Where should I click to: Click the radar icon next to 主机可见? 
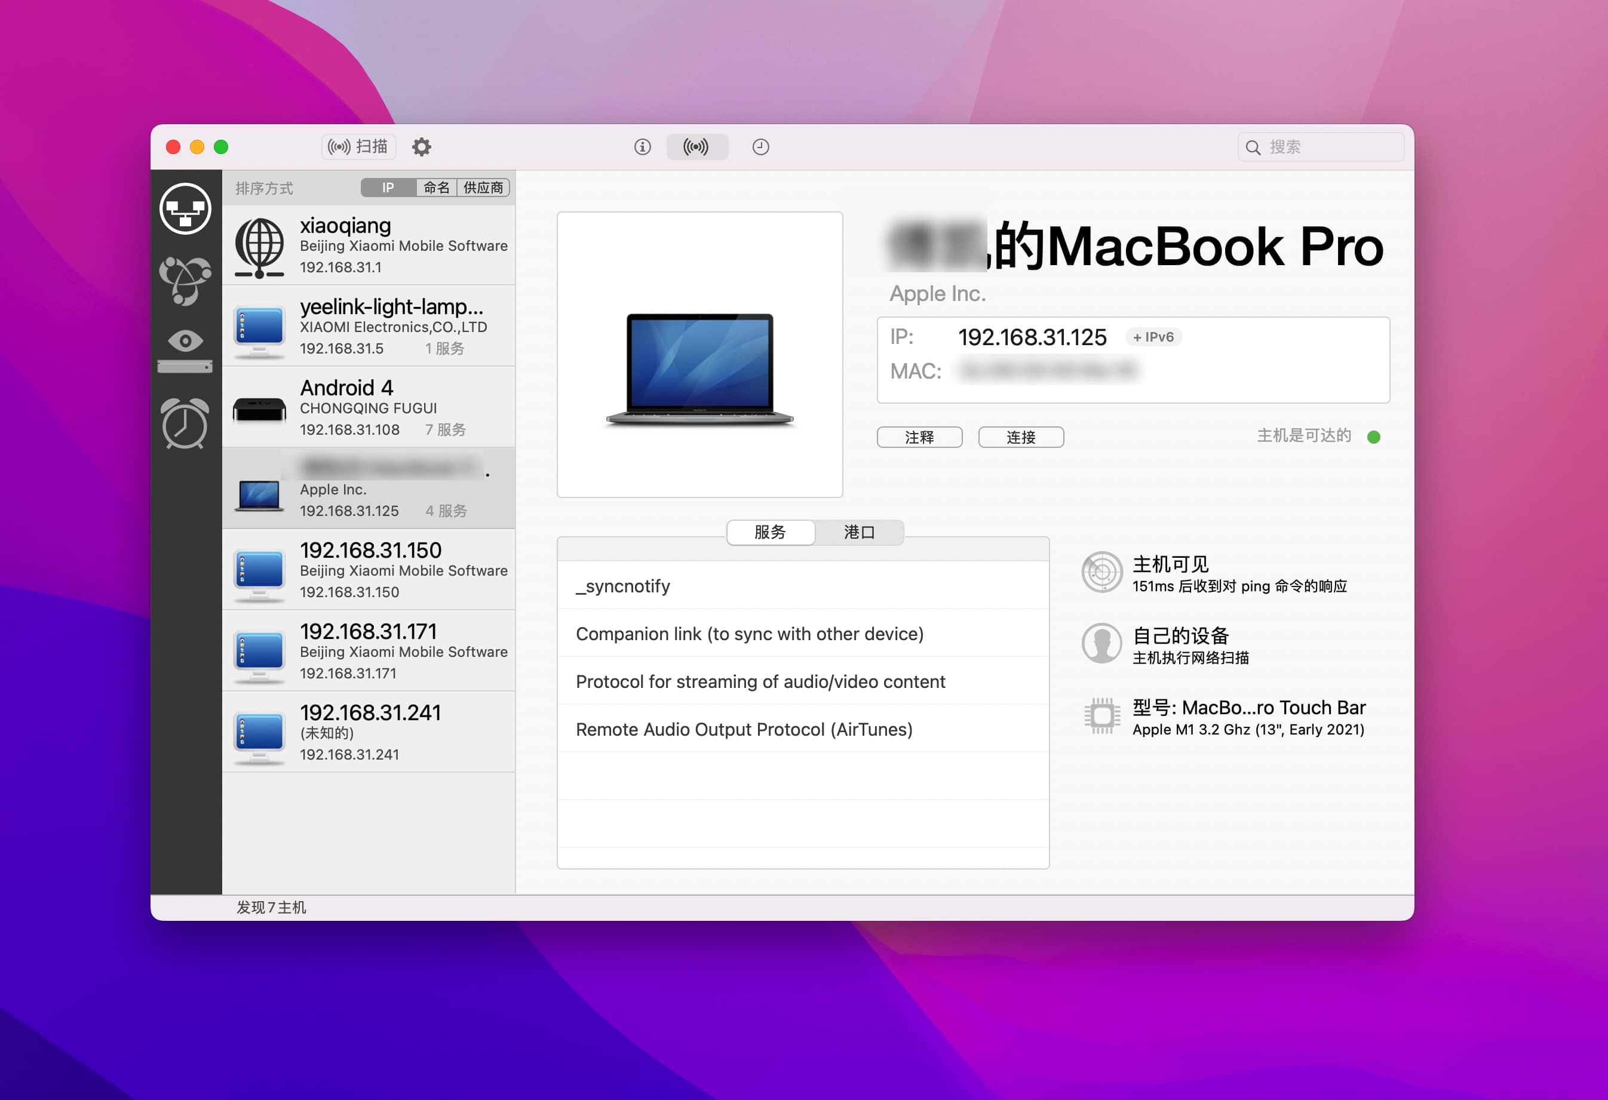point(1101,572)
